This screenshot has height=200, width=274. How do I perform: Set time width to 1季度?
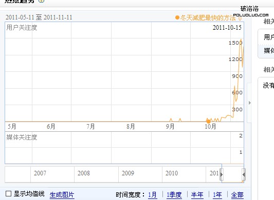[x=174, y=195]
